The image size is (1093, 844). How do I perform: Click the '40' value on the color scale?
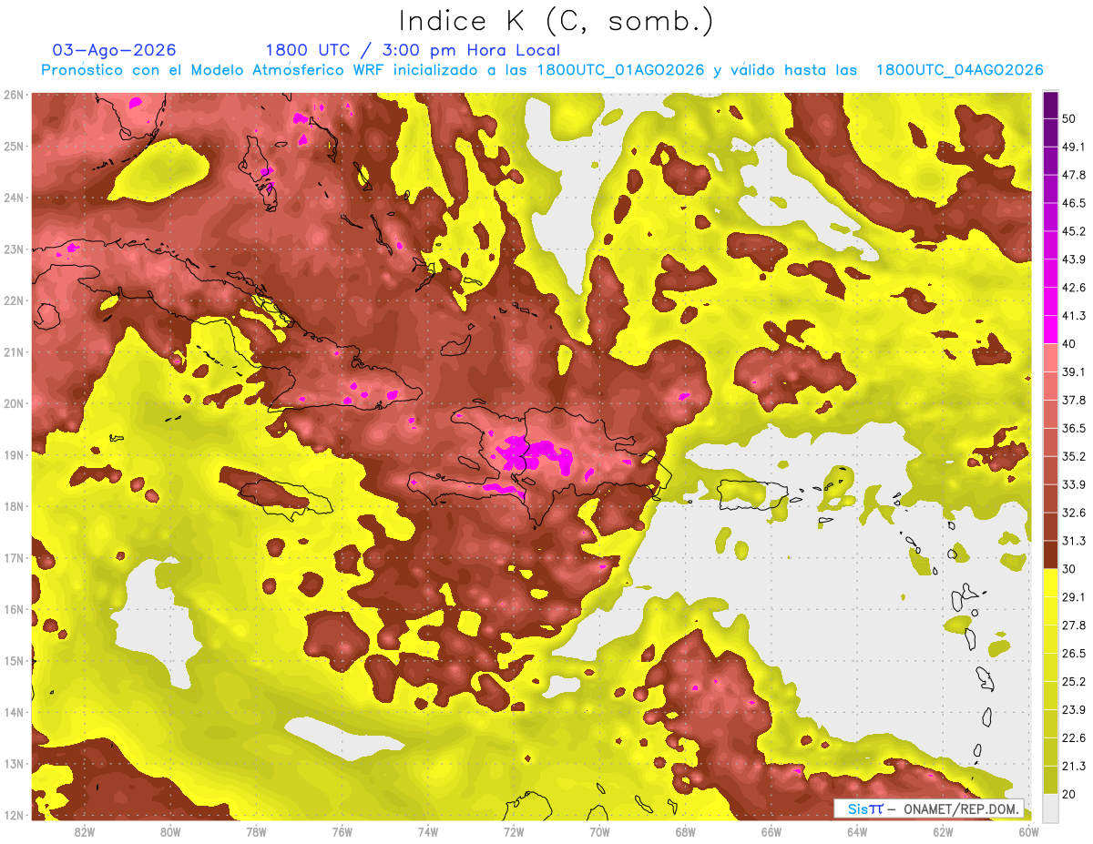tap(1070, 343)
